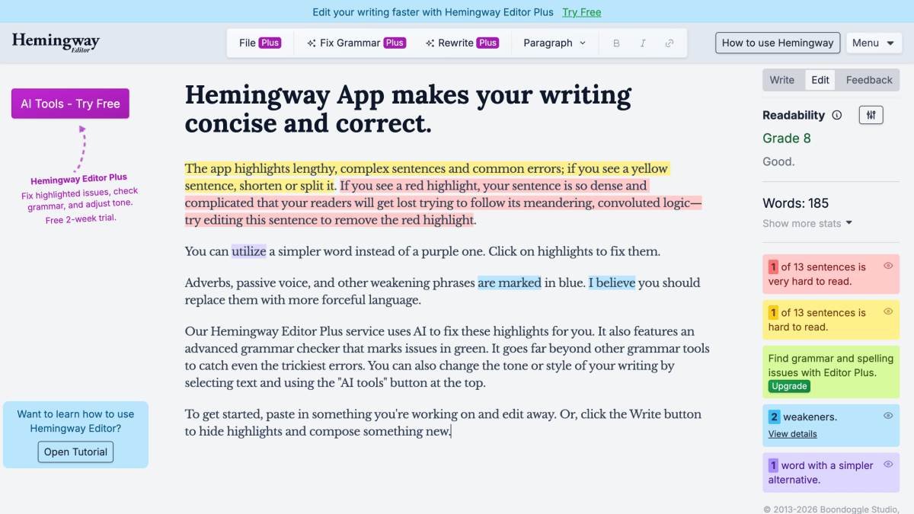The width and height of the screenshot is (914, 514).
Task: Click the purple simpler alternative card
Action: (x=831, y=472)
